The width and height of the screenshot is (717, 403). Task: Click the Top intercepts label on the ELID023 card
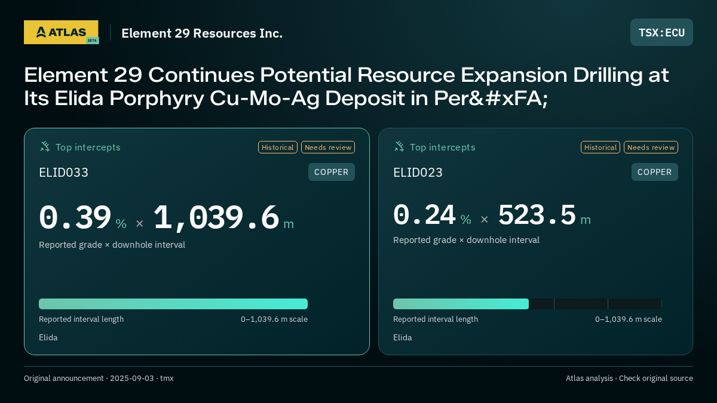[x=442, y=147]
